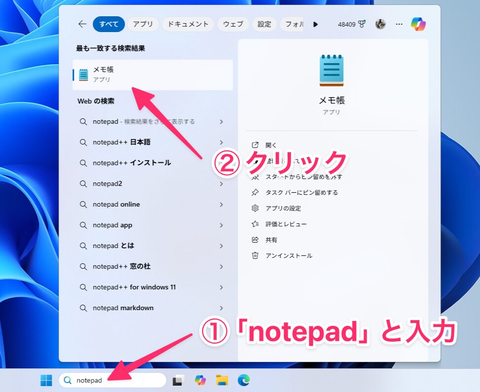The height and width of the screenshot is (392, 480).
Task: Expand the notepad++ 日本語 chevron
Action: [222, 143]
